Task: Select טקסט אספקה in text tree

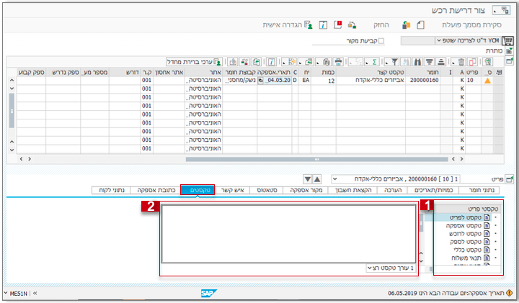Action: click(463, 226)
